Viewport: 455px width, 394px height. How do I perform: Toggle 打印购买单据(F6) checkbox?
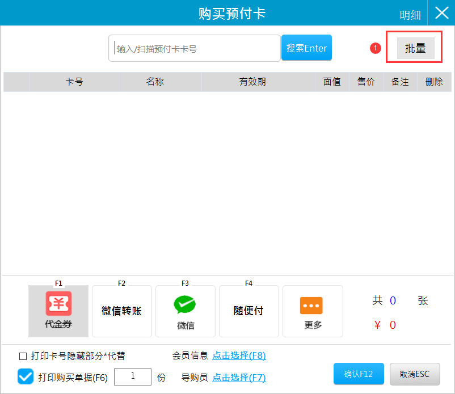click(26, 376)
